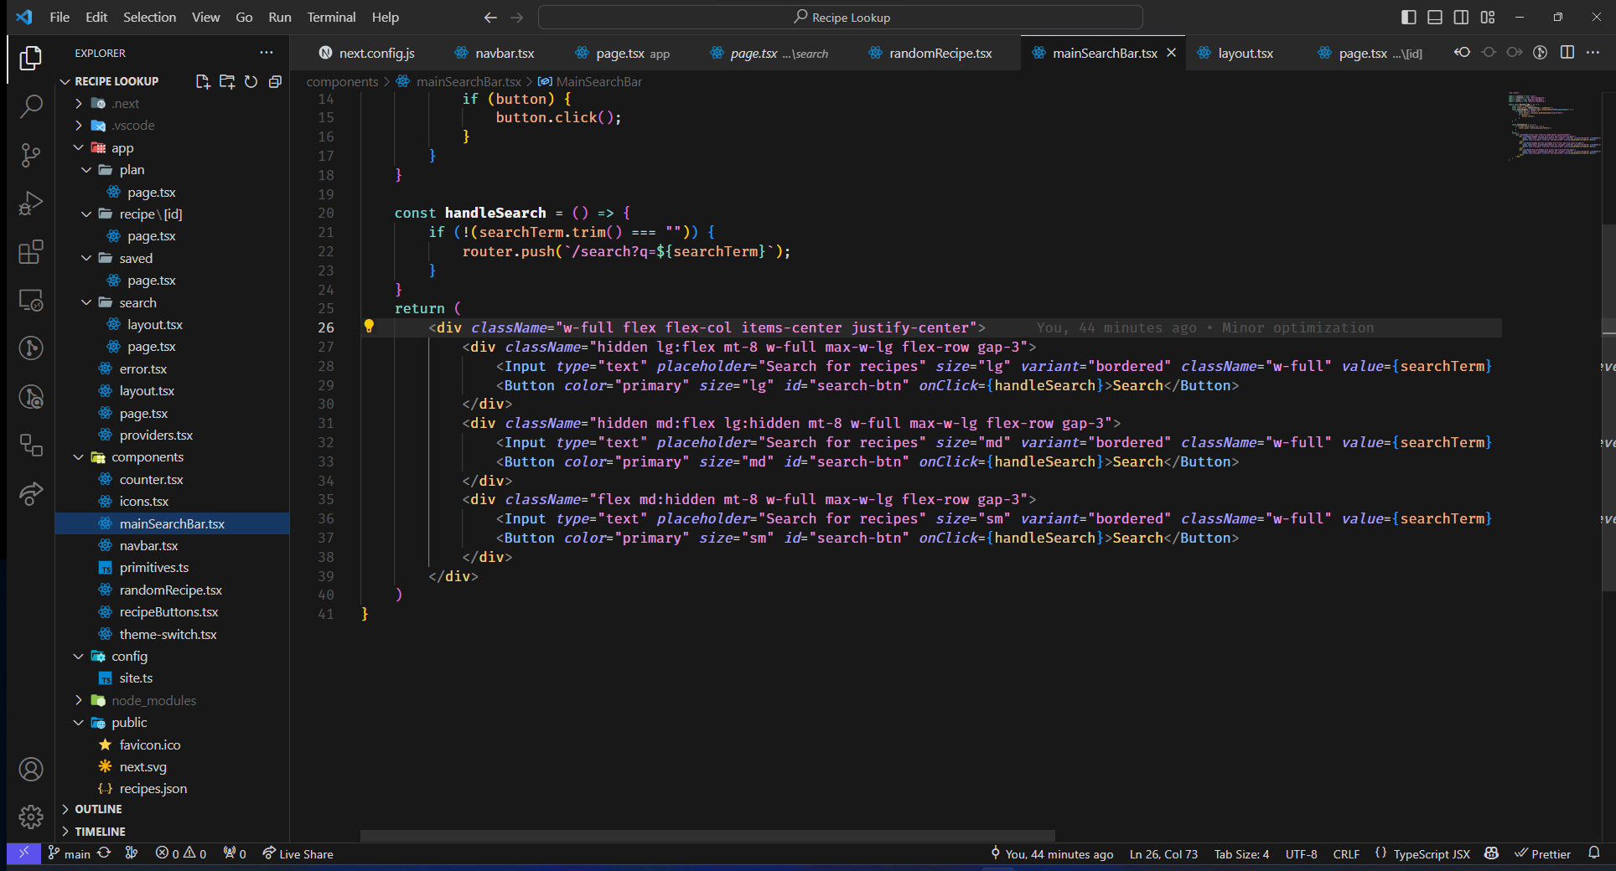Open Run and Debug panel
Screen dimensions: 1616x871
pyautogui.click(x=31, y=204)
